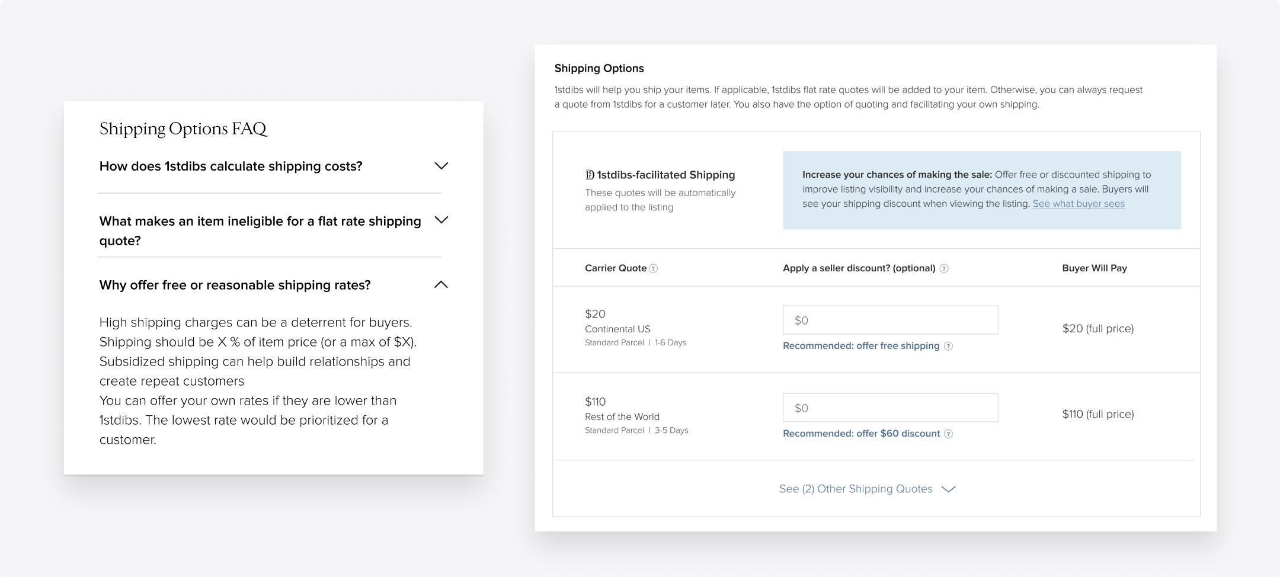Click the 'Rest of the World' destination label
1280x577 pixels.
point(622,416)
